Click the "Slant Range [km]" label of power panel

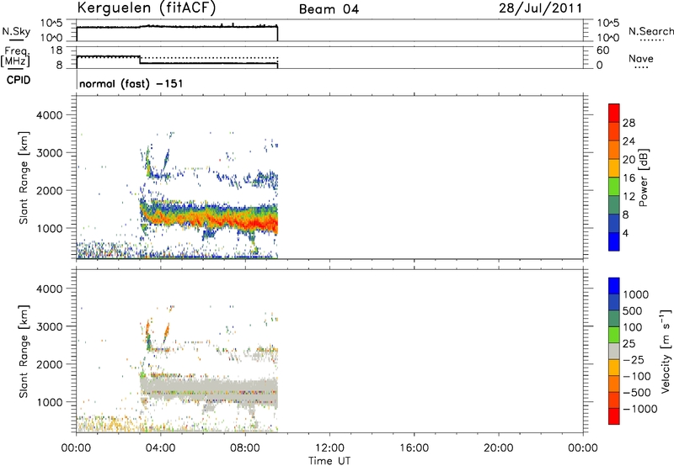pos(24,177)
